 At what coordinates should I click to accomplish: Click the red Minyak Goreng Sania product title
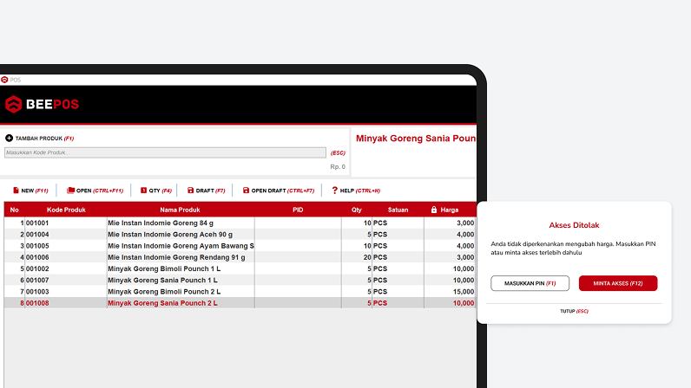tap(416, 139)
